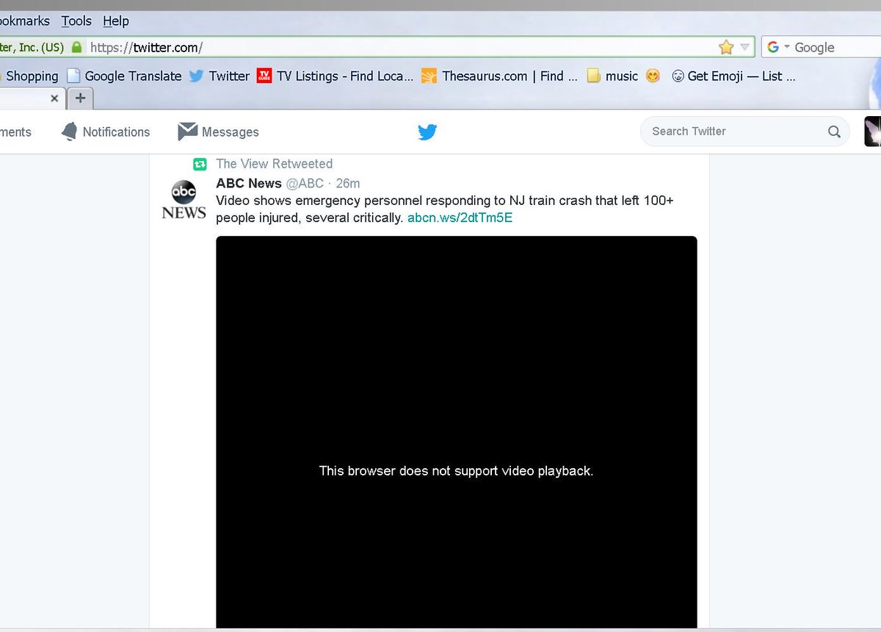The height and width of the screenshot is (632, 881).
Task: Click the 26m tweet timestamp
Action: [348, 183]
